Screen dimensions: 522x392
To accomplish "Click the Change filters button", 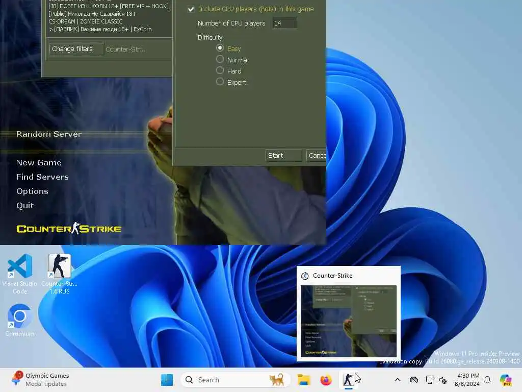I will pos(76,48).
